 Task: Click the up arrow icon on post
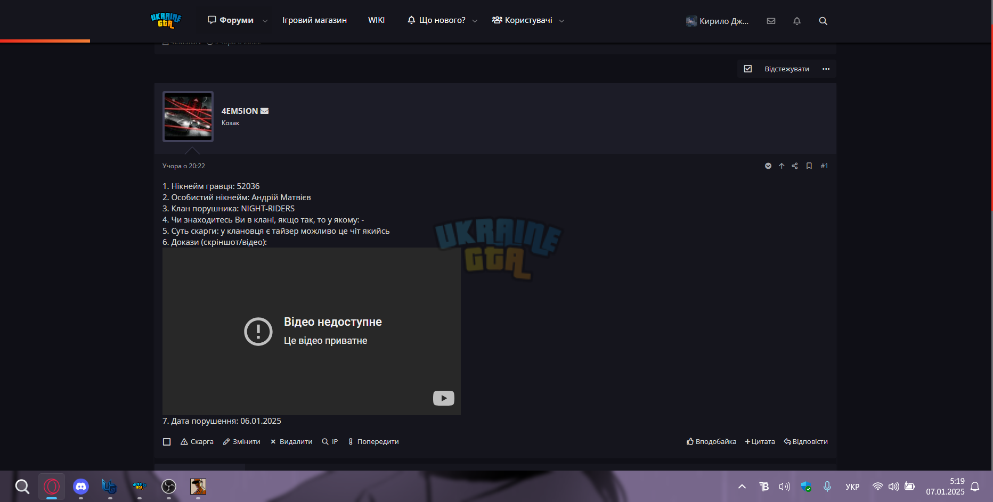782,166
